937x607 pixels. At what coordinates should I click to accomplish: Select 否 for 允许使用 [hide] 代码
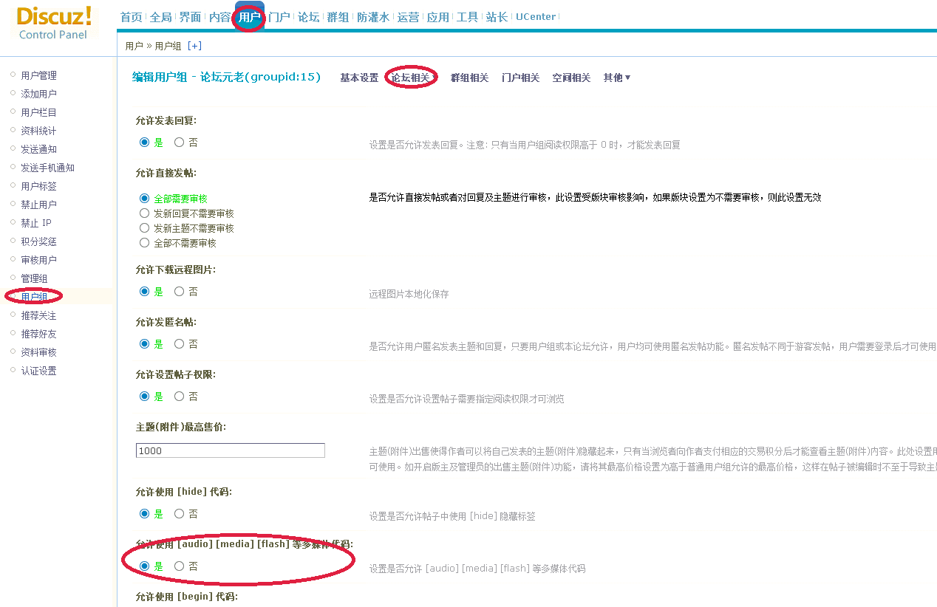180,514
